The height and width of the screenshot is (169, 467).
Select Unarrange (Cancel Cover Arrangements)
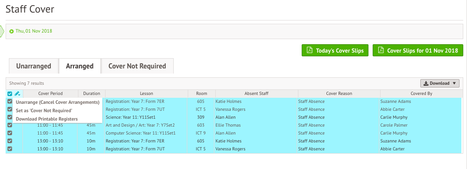tap(57, 102)
